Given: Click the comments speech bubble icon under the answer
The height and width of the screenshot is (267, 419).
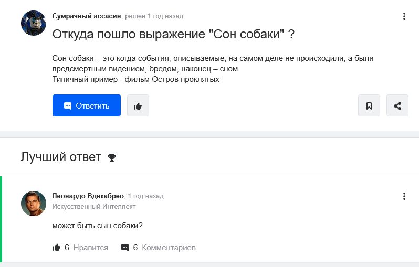Looking at the screenshot, I should (x=125, y=248).
